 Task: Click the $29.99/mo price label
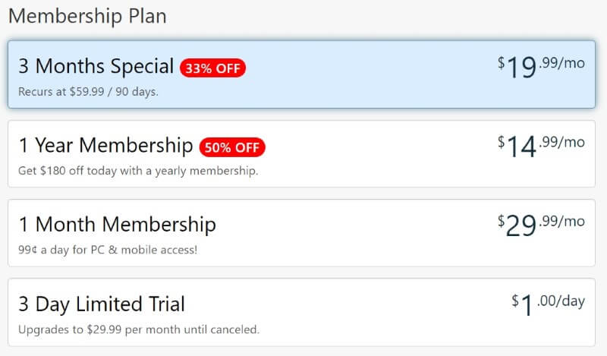(541, 225)
